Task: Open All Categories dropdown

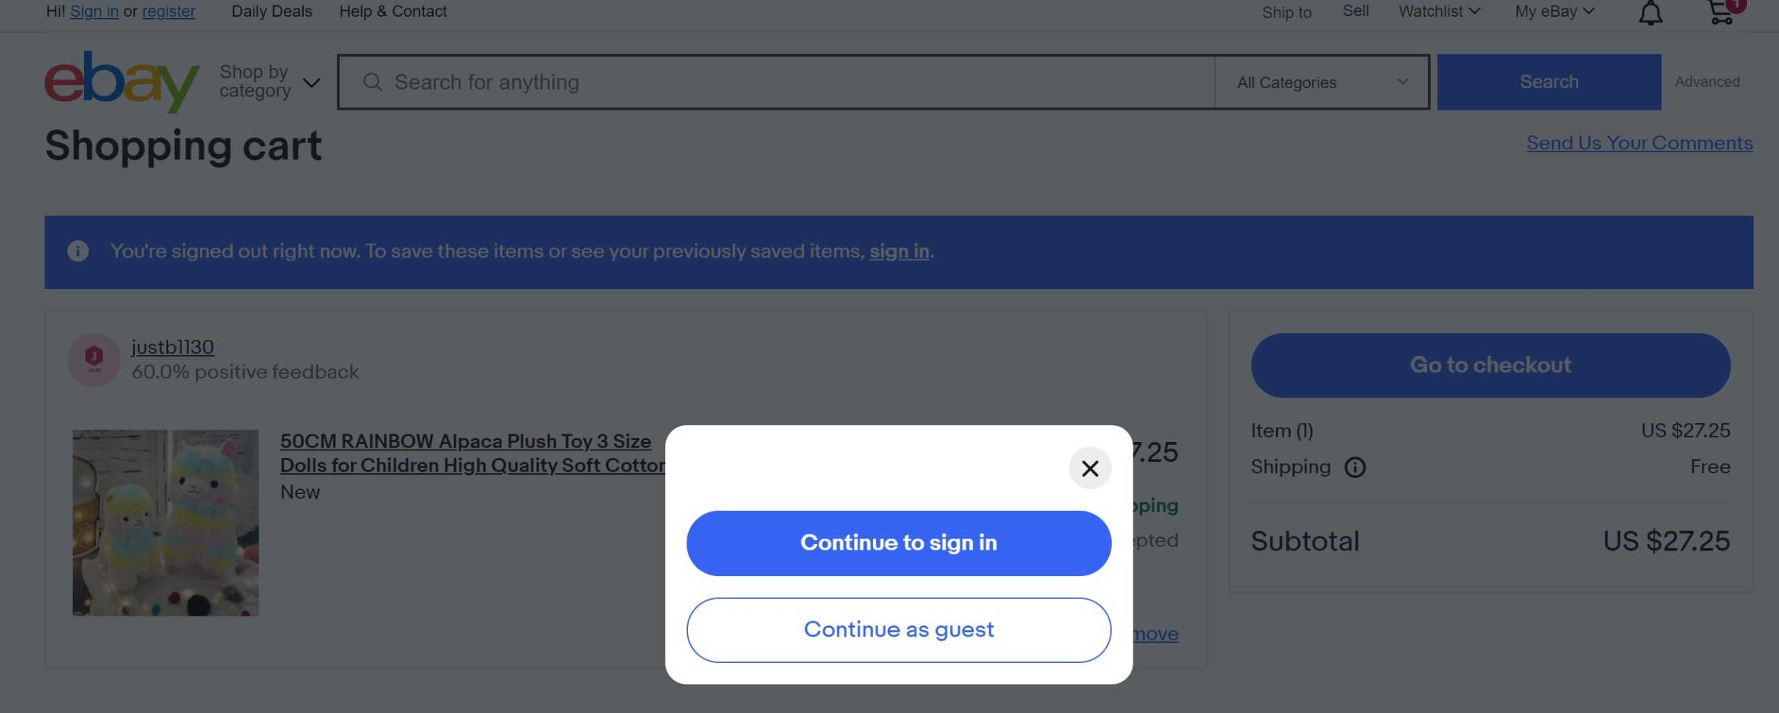Action: coord(1321,82)
